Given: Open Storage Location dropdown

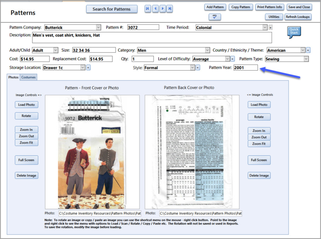Looking at the screenshot, I should click(x=82, y=68).
